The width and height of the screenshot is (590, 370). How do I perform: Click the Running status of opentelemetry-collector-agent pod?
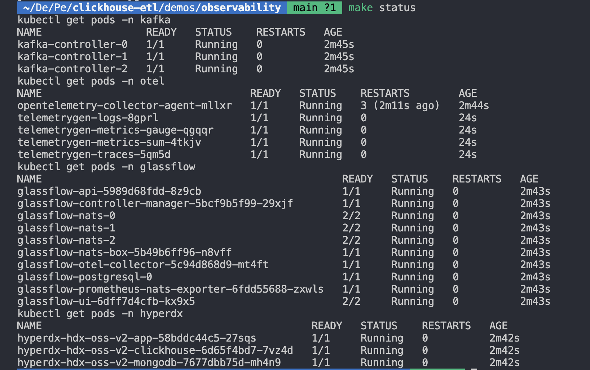321,105
